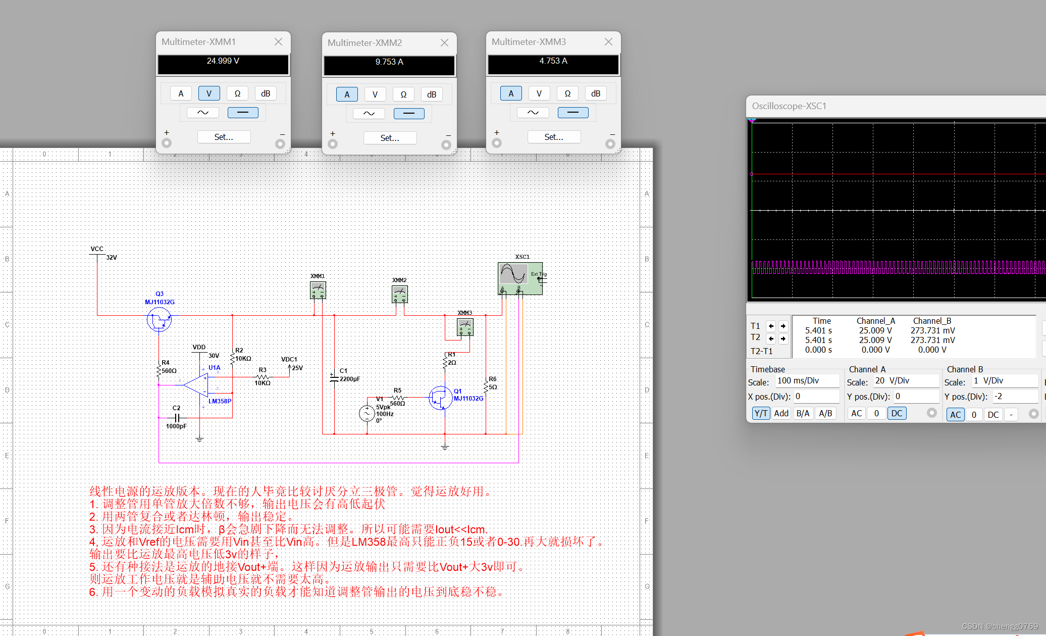Screen dimensions: 1046x636
Task: Open Set... settings on Multimeter-XMM3
Action: 554,137
